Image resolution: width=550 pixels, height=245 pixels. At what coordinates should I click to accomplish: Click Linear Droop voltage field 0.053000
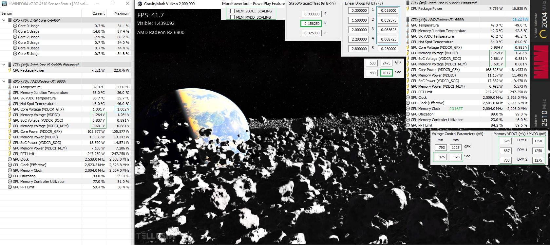pos(388,10)
